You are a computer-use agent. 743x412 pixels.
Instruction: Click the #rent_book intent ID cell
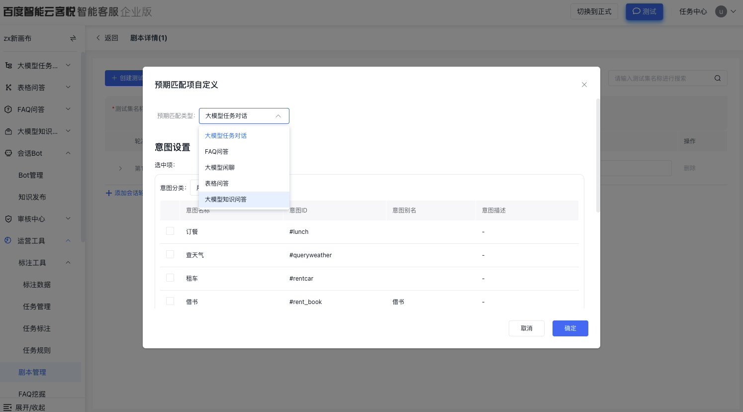[305, 302]
